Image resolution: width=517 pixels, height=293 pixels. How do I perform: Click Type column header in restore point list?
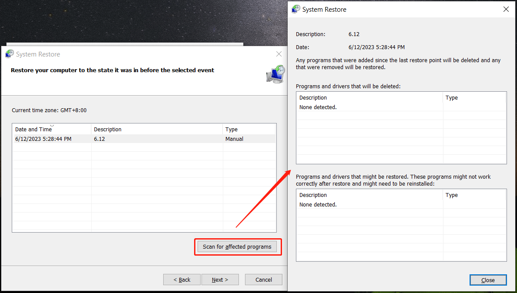point(249,129)
